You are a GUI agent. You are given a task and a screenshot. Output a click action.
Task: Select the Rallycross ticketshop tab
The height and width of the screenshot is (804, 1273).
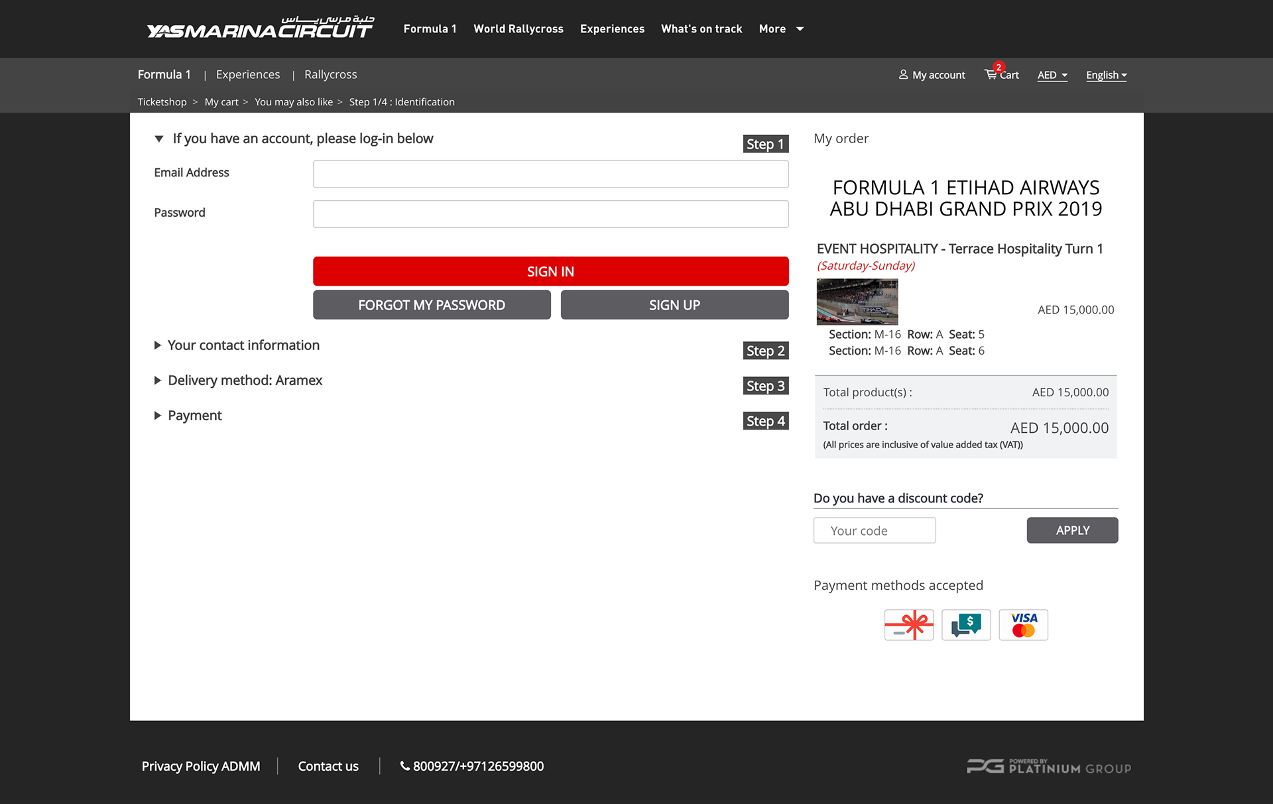coord(330,74)
